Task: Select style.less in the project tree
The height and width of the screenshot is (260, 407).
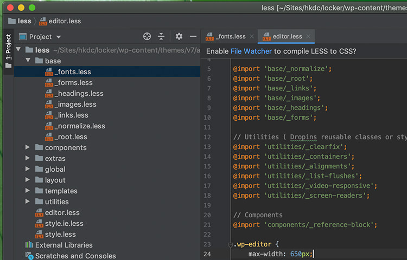Action: 60,235
